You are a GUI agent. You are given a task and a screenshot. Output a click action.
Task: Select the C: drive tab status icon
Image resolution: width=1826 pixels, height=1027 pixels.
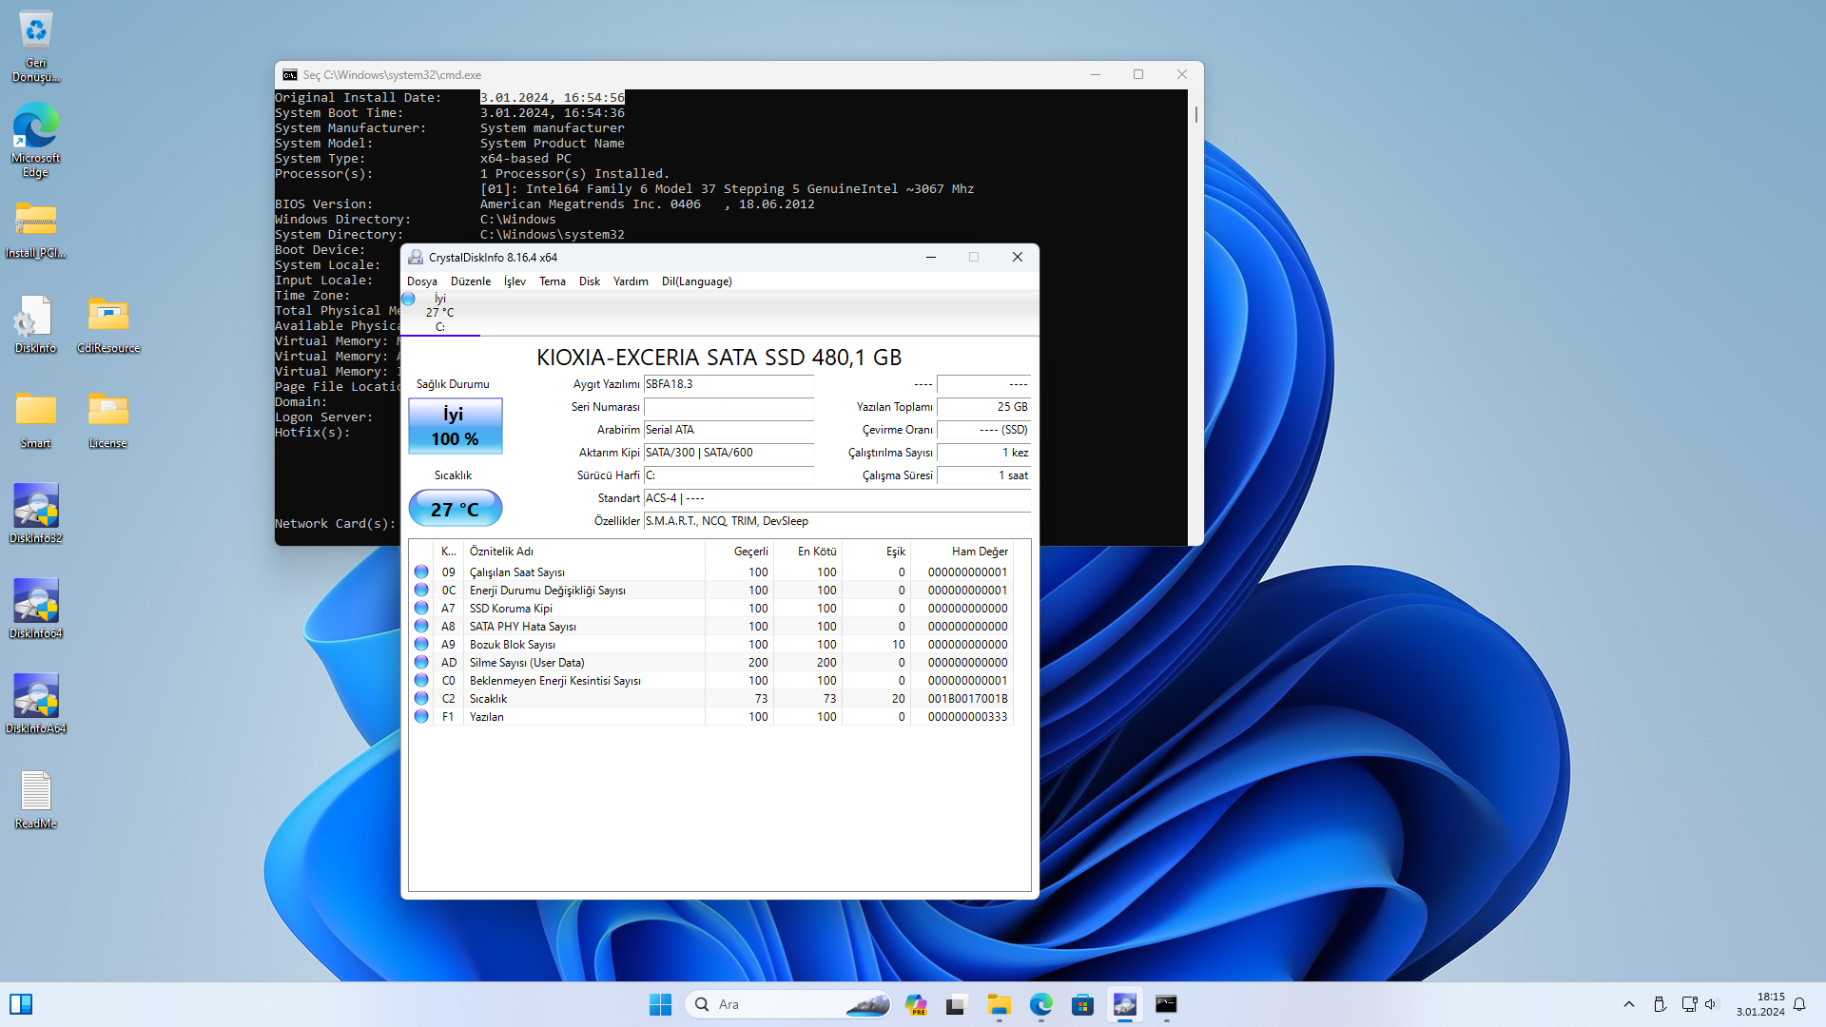coord(409,300)
